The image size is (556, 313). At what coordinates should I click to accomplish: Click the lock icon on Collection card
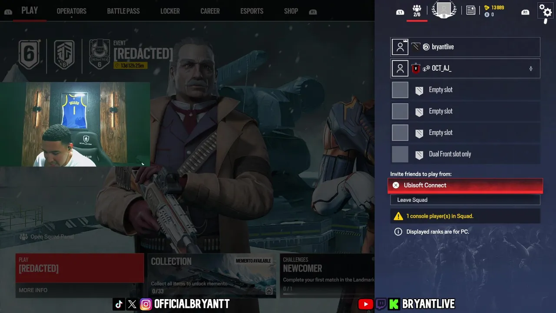point(269,291)
